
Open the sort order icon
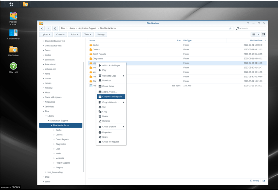point(264,34)
